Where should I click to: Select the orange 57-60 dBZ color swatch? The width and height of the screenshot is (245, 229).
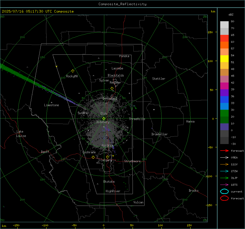224,45
